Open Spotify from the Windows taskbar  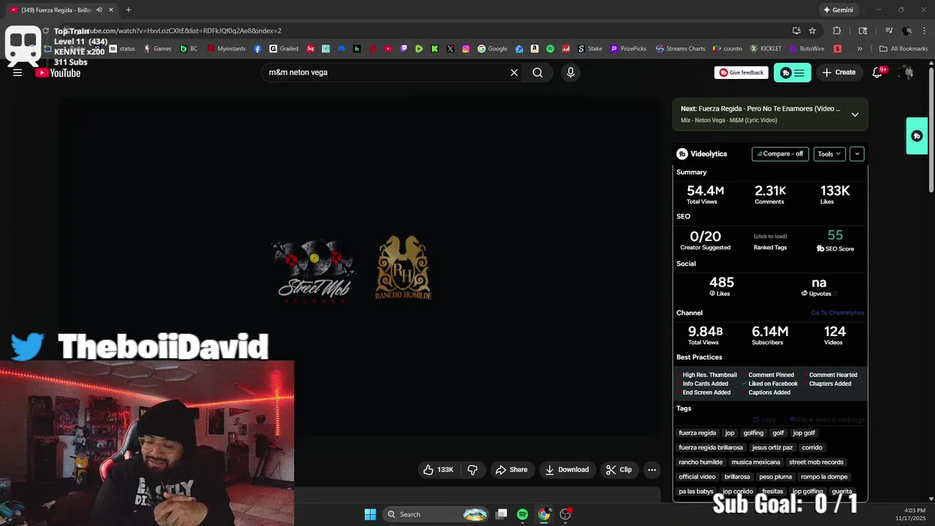tap(522, 514)
